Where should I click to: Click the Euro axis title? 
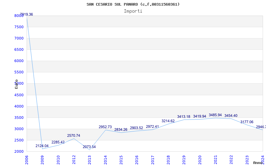(x=16, y=84)
